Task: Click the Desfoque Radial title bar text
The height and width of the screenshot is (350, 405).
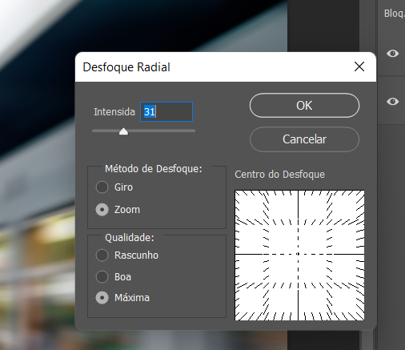Action: (x=126, y=67)
